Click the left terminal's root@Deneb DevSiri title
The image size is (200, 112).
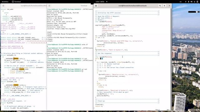pyautogui.click(x=34, y=6)
